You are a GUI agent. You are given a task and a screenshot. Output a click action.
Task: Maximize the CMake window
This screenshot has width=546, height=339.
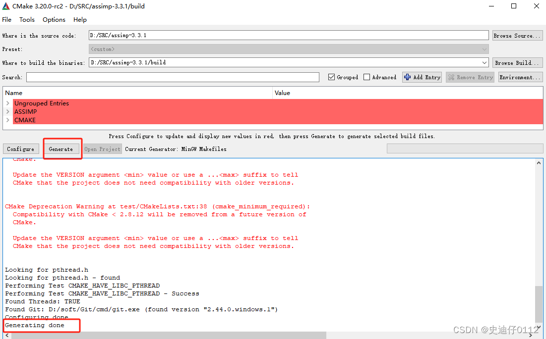tap(514, 6)
